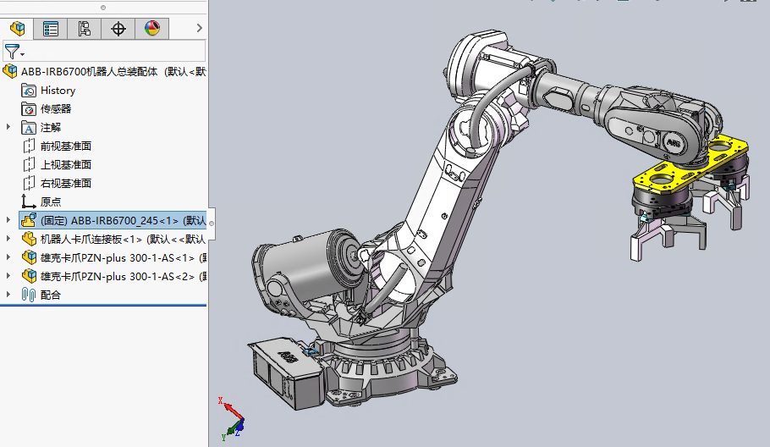Click the XYZ orientation triad
770x447 pixels.
231,419
